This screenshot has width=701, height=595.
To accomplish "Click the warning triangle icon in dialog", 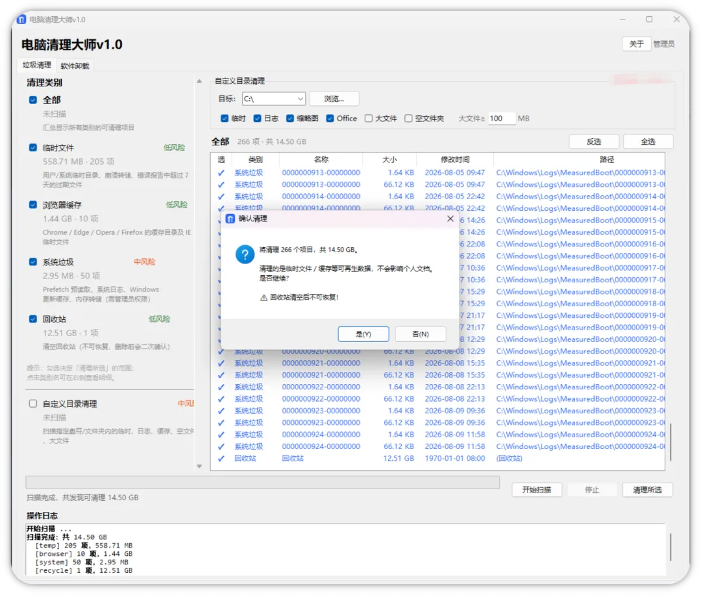I will [x=264, y=298].
